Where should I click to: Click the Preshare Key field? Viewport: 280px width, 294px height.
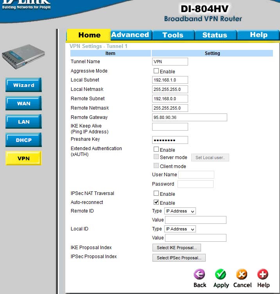tap(170, 140)
